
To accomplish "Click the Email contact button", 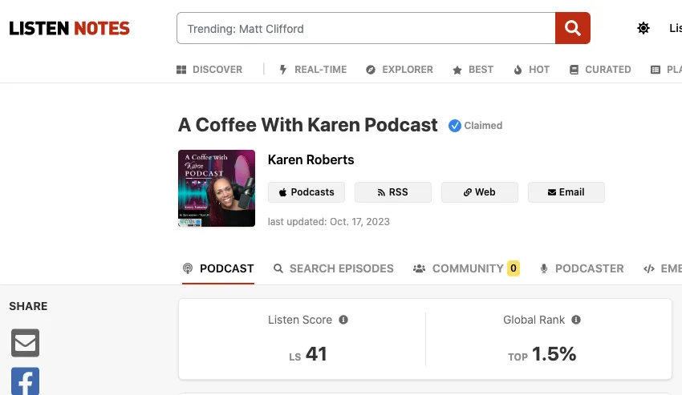I will pyautogui.click(x=566, y=192).
